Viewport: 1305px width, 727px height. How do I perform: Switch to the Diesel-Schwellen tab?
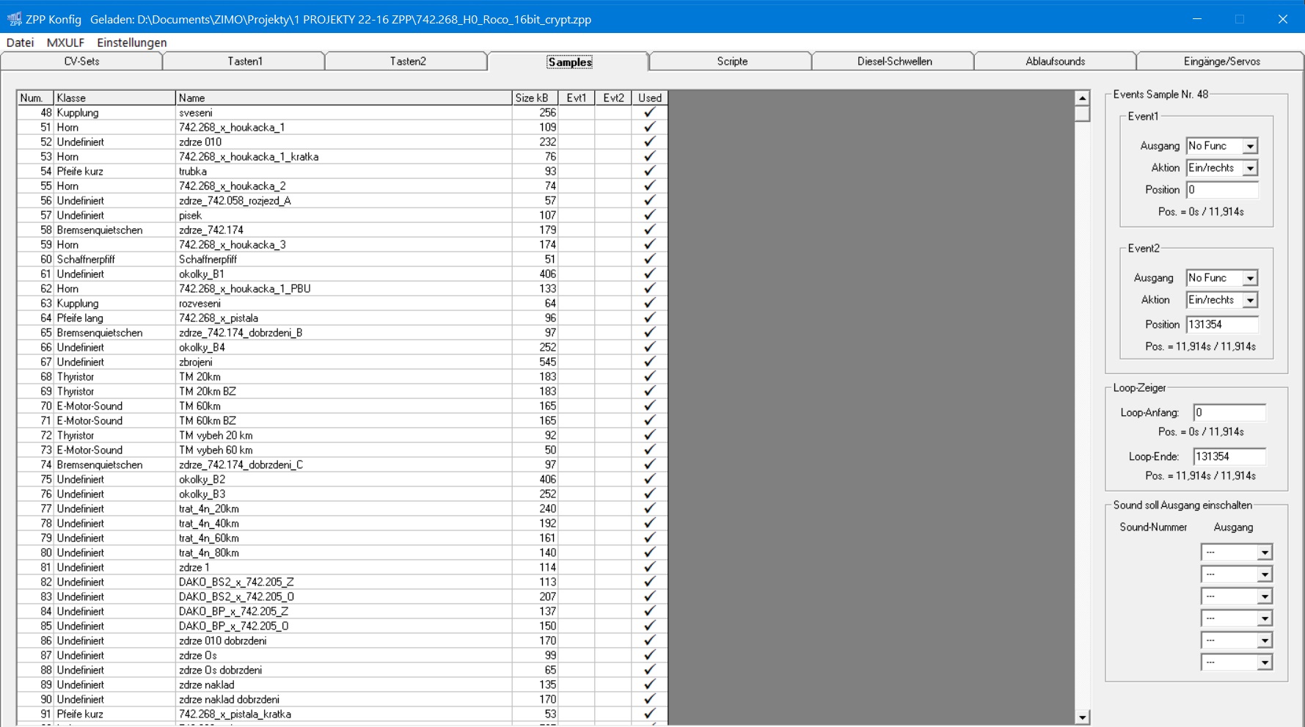click(893, 62)
